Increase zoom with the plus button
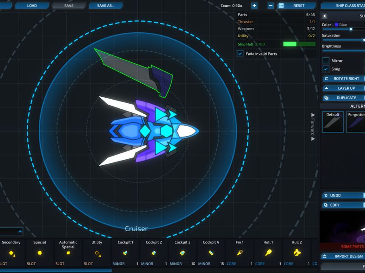Image resolution: width=365 pixels, height=273 pixels. (x=254, y=5)
